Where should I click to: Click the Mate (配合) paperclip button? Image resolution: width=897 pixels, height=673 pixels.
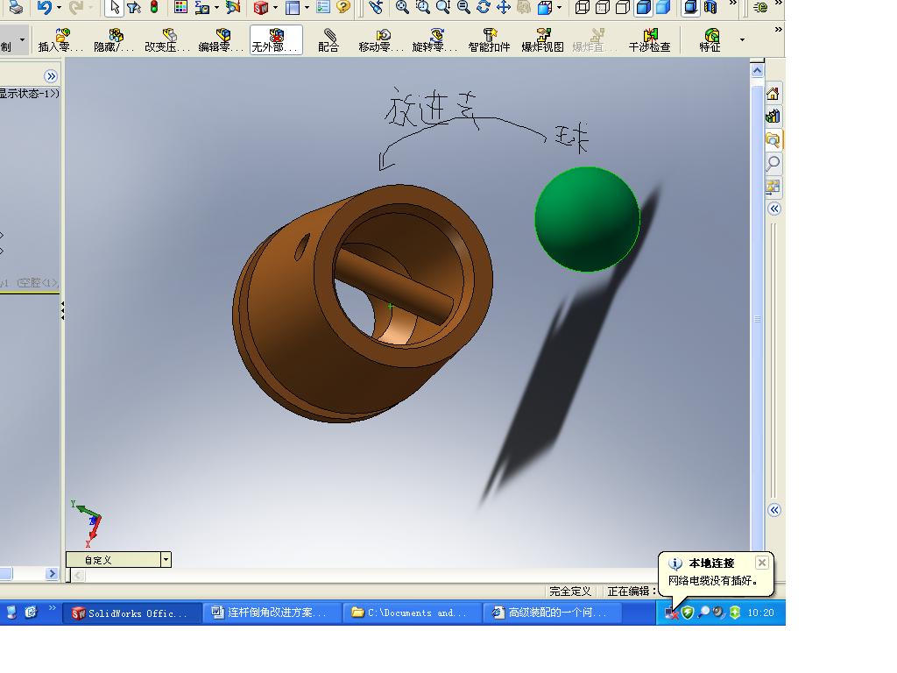click(x=328, y=40)
